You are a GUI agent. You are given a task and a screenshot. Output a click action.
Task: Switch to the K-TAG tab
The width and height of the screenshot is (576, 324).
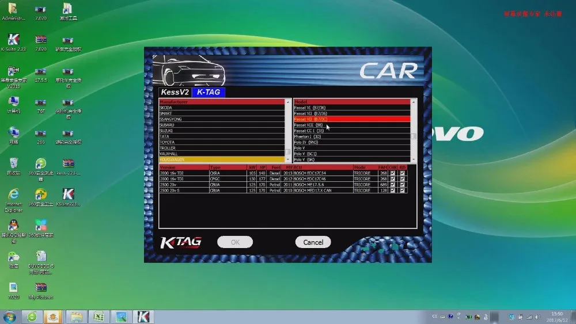[x=209, y=92]
